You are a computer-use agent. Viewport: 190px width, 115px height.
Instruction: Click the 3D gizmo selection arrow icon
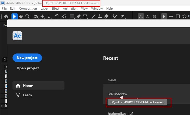coord(164,16)
